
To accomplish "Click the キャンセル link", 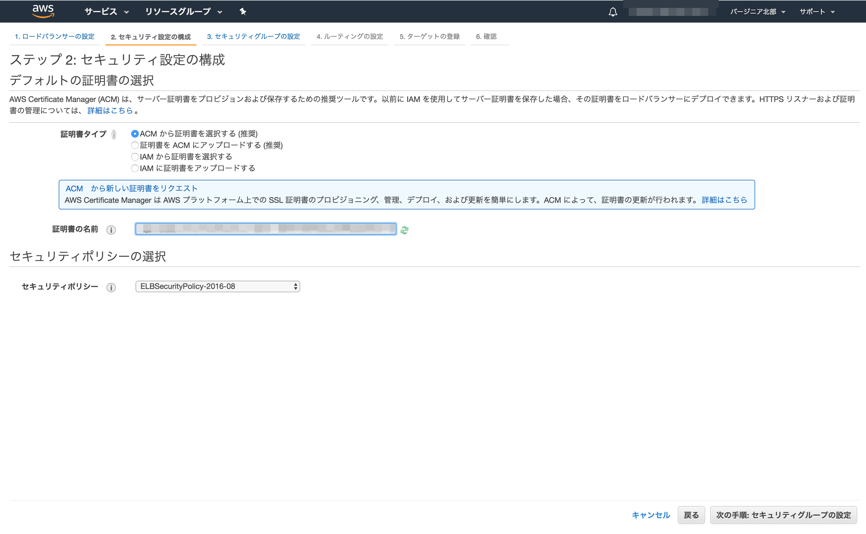I will point(651,515).
